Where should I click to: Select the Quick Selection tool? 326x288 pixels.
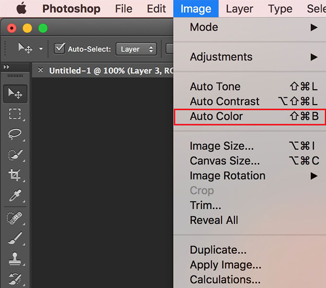coord(15,155)
